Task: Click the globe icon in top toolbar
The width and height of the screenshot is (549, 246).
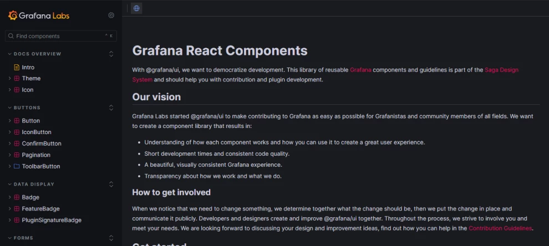Action: pos(136,8)
